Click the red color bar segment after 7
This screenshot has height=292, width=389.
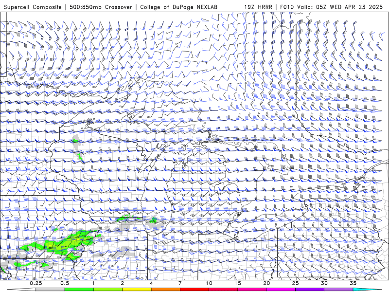194,290
